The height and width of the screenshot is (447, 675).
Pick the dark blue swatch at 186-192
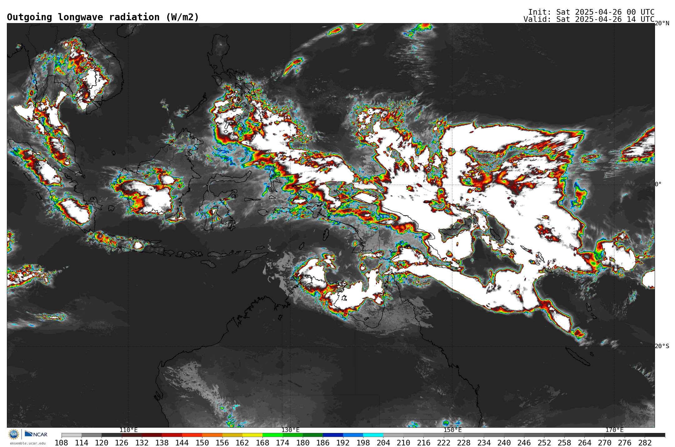333,435
